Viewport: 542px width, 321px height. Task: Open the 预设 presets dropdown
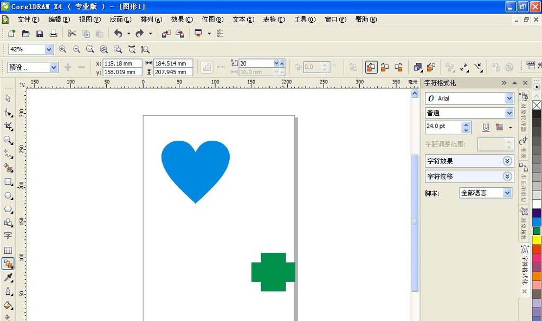pyautogui.click(x=54, y=67)
